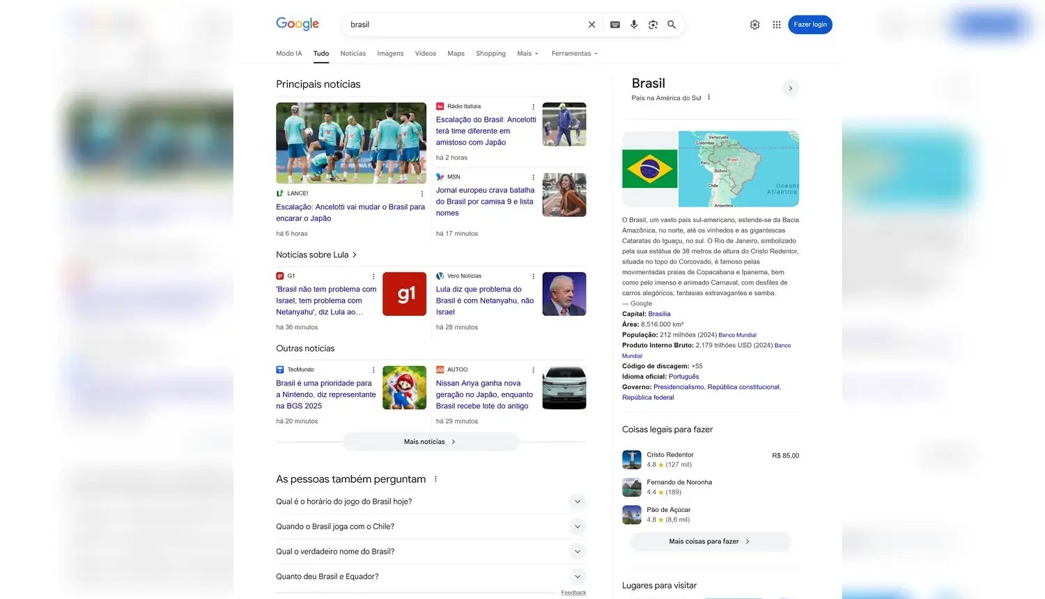This screenshot has height=599, width=1045.
Task: Start voice search with microphone icon
Action: pos(634,24)
